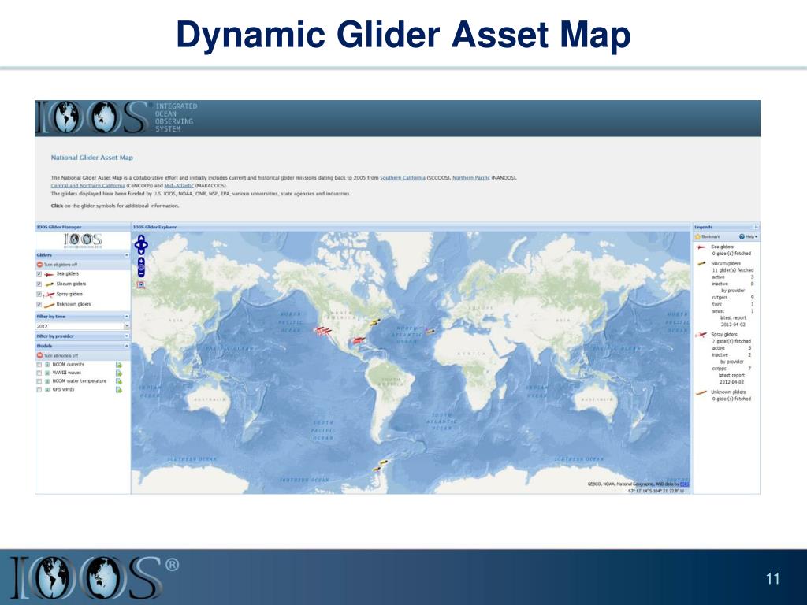Click export icon for NCOM water temperature
This screenshot has width=807, height=605.
[119, 382]
